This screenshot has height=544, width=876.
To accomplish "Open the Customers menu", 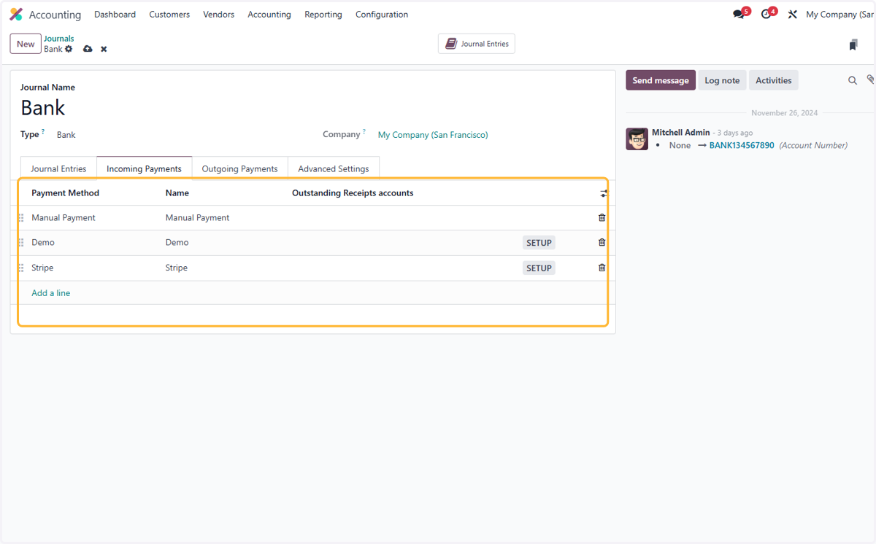I will click(x=169, y=15).
